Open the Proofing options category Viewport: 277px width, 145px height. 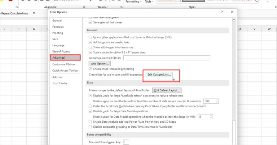point(58,33)
